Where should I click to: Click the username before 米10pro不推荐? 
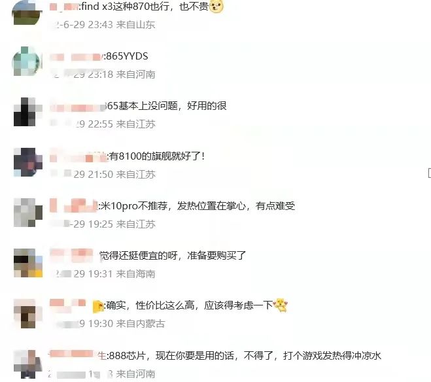tap(74, 205)
